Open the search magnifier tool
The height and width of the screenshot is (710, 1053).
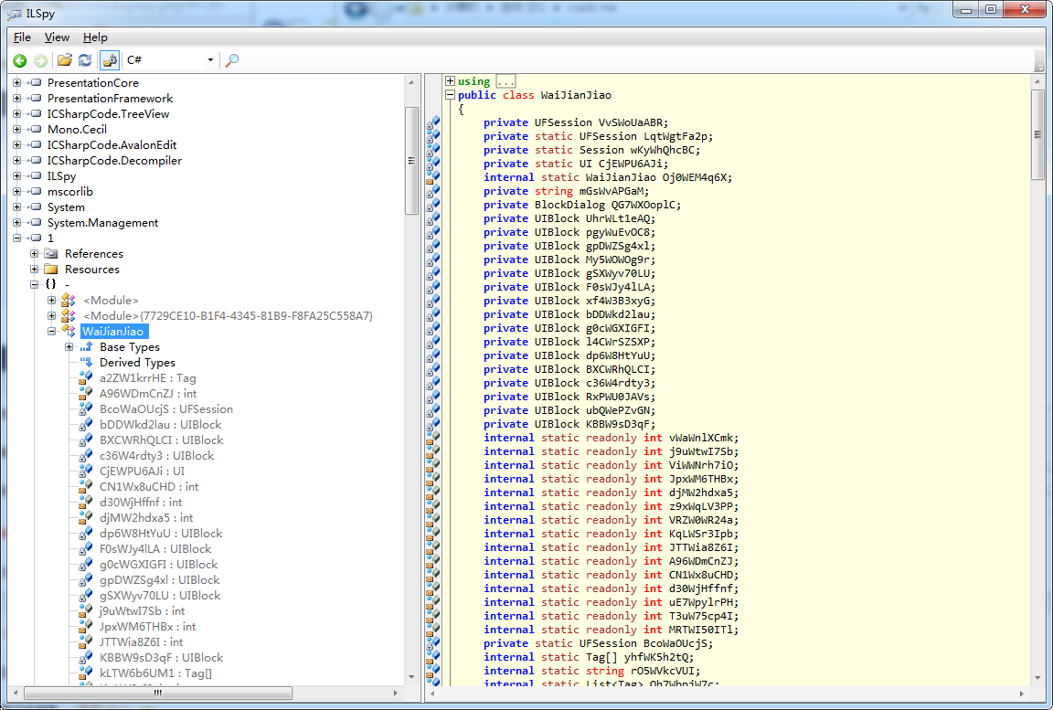231,60
